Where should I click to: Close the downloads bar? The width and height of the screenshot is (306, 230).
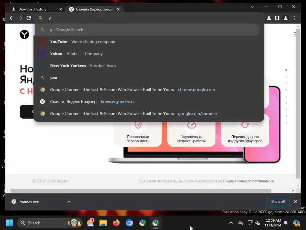tap(295, 202)
